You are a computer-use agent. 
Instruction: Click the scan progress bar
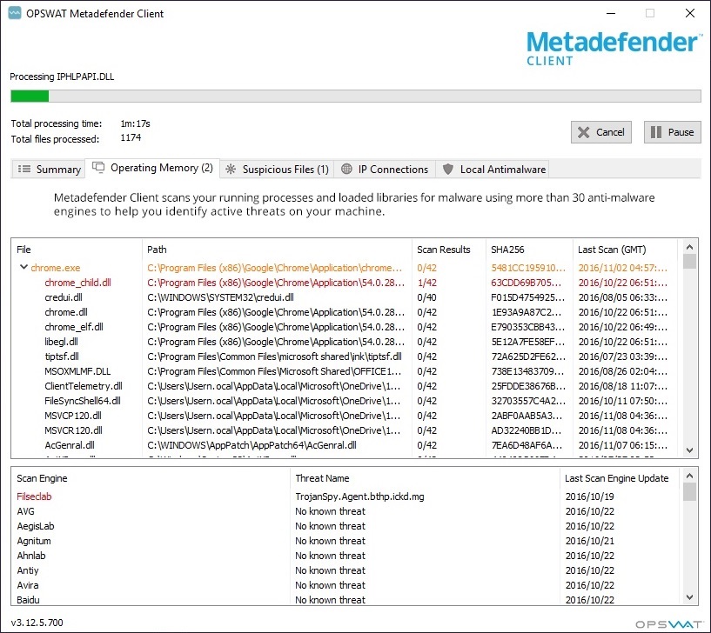[x=355, y=96]
